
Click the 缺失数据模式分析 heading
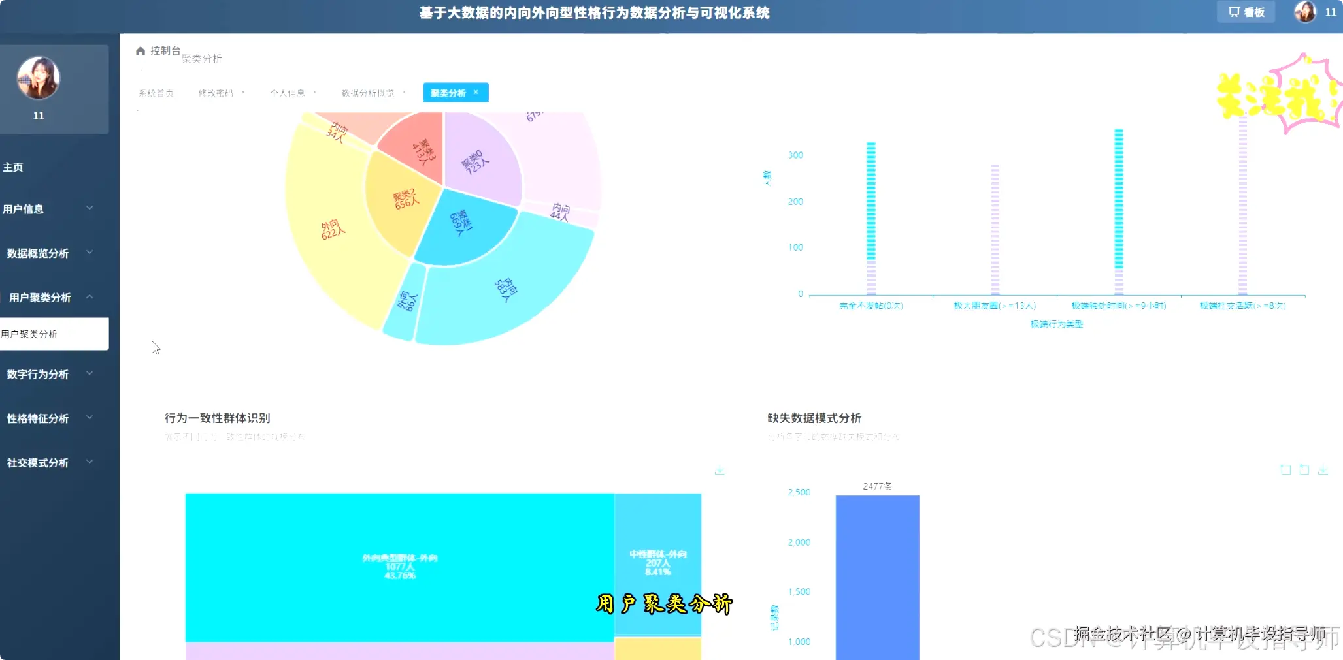pos(814,418)
